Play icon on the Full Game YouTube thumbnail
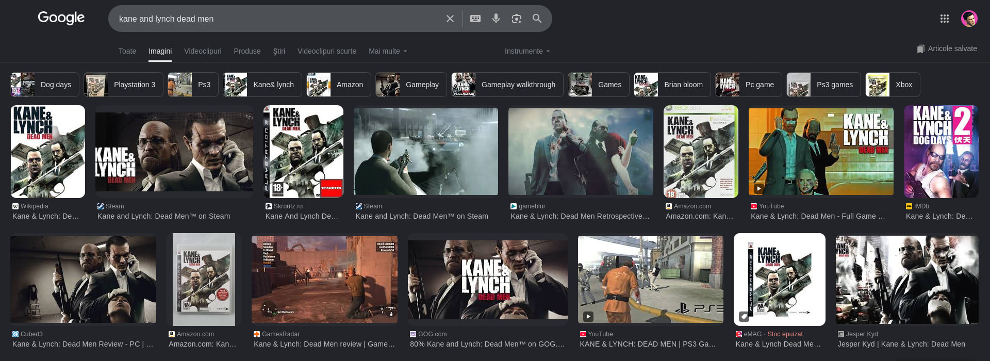The width and height of the screenshot is (990, 361). (758, 188)
